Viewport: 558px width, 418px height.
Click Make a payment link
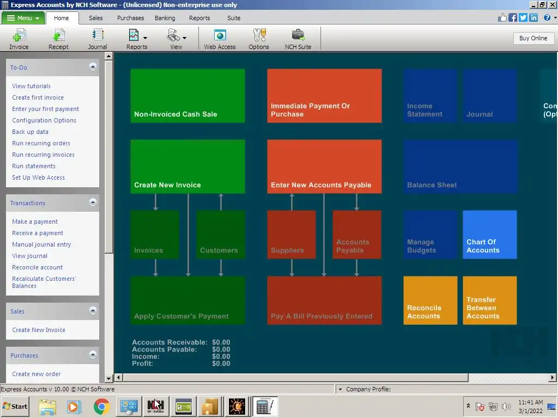point(35,222)
